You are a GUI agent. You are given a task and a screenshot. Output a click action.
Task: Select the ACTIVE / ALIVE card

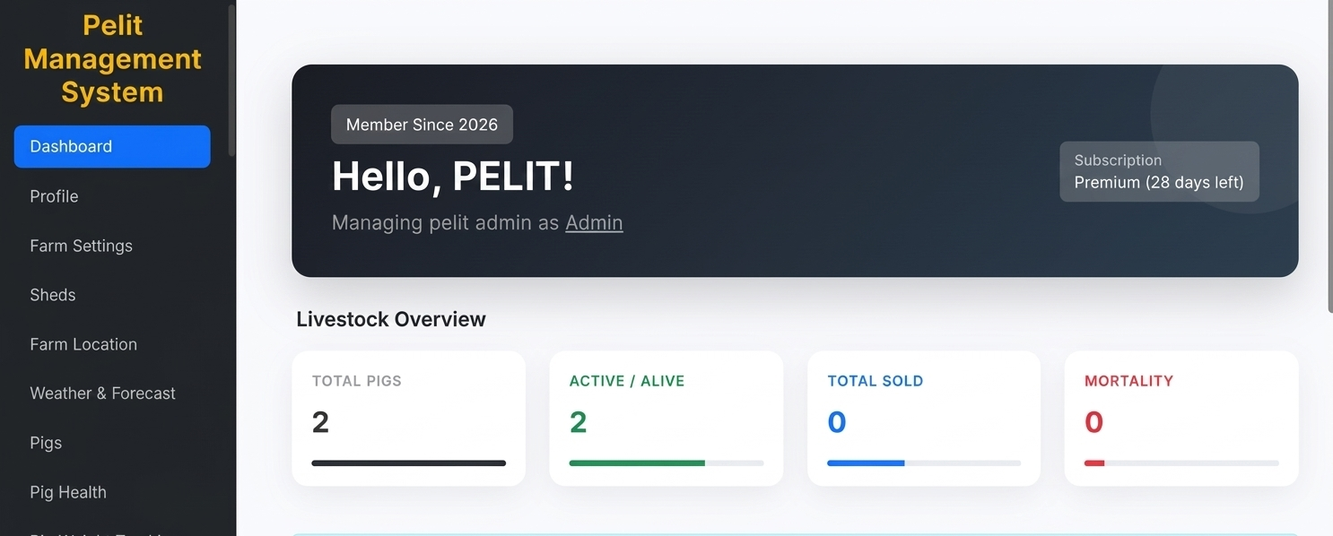click(x=666, y=418)
